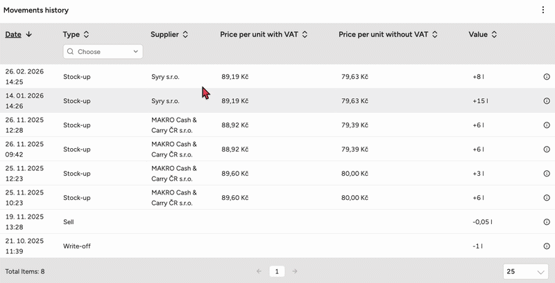Show details icon for the Sell row

coord(547,222)
